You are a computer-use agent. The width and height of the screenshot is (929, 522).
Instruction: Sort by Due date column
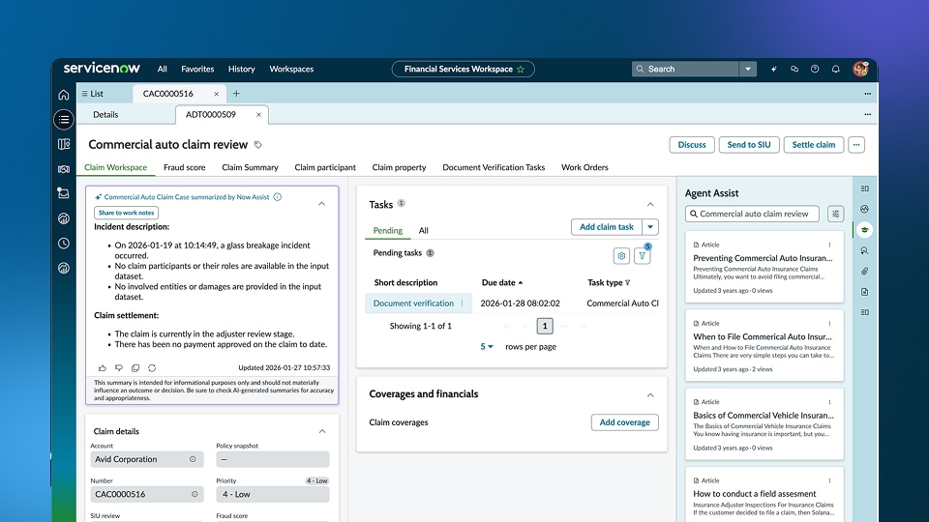pyautogui.click(x=502, y=283)
